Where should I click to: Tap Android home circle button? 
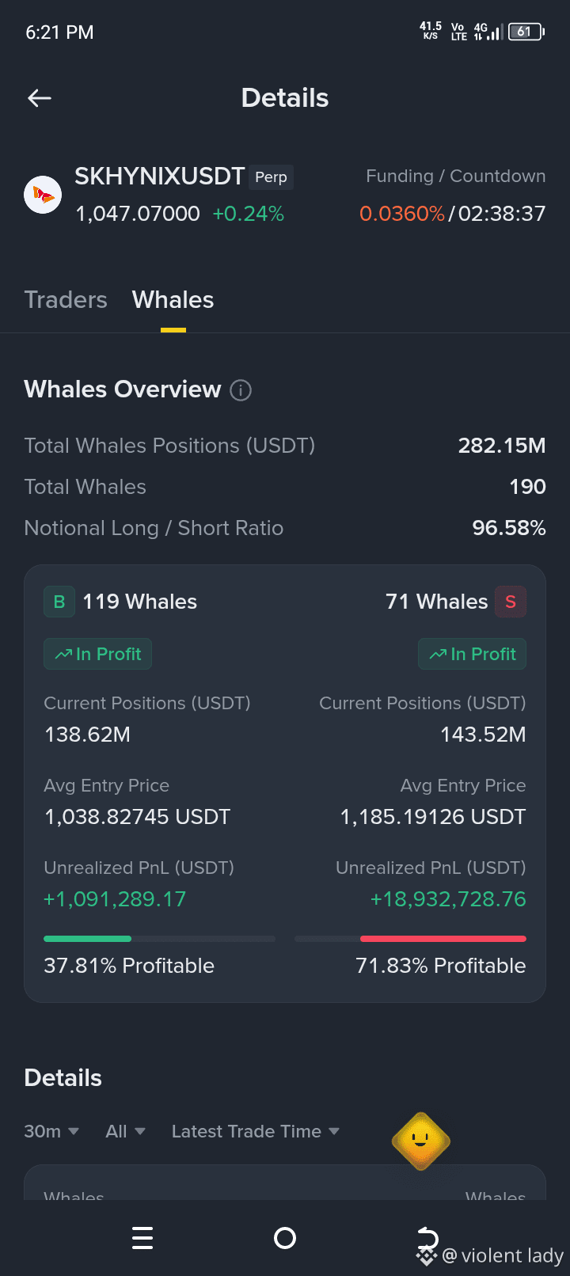click(285, 1238)
